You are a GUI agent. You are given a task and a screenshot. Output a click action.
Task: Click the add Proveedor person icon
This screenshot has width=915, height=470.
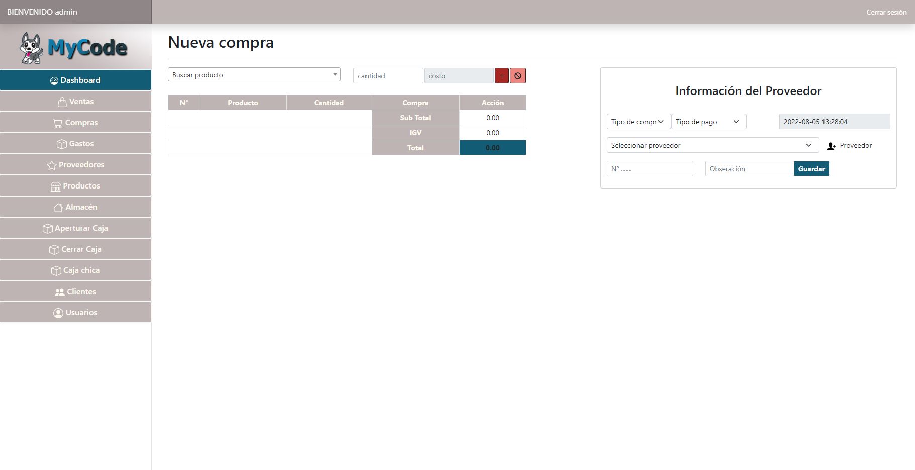click(x=831, y=146)
